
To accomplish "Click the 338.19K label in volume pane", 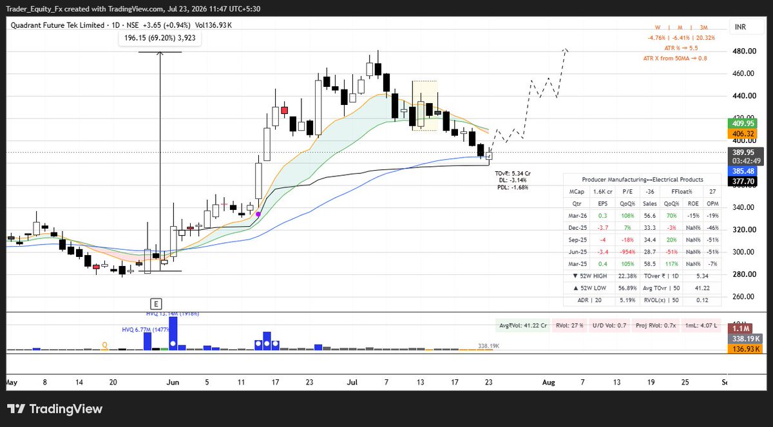I will pos(490,346).
